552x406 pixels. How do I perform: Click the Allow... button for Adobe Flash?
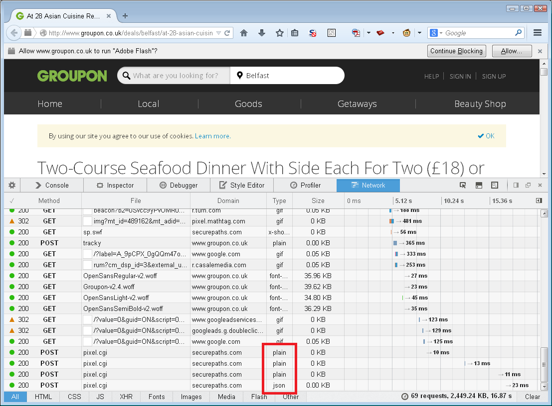(512, 51)
